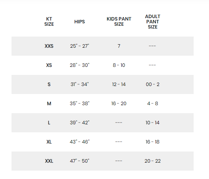Click the 25" - 27" hips measurement

point(80,46)
